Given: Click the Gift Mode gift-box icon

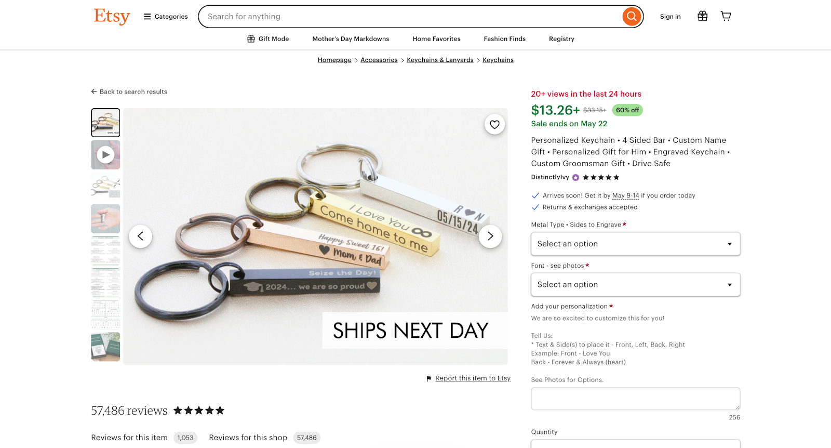Looking at the screenshot, I should pos(250,38).
